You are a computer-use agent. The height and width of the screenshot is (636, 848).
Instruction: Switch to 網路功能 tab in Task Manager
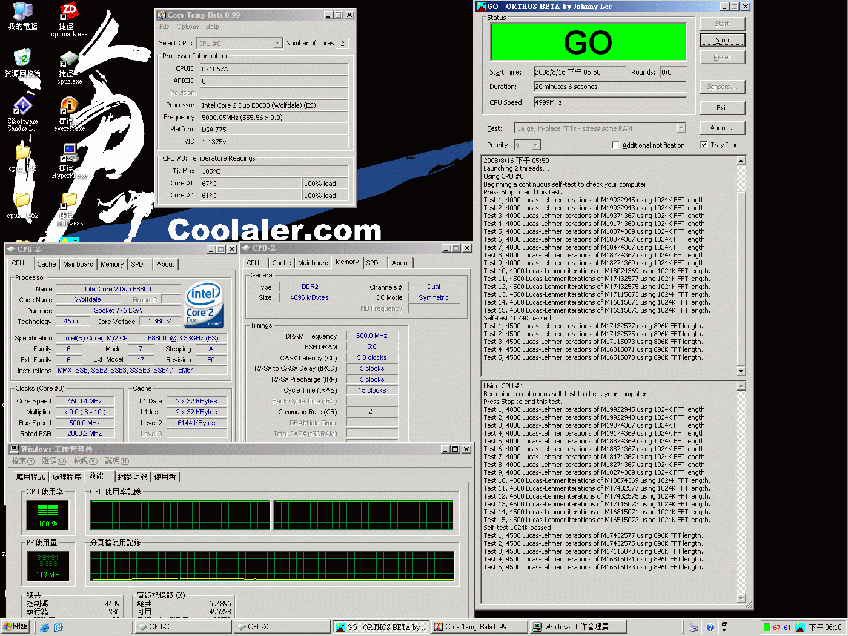(x=132, y=477)
